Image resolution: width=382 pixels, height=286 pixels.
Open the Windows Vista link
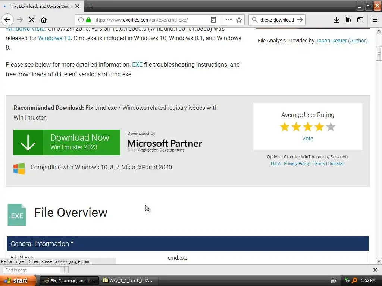(25, 29)
